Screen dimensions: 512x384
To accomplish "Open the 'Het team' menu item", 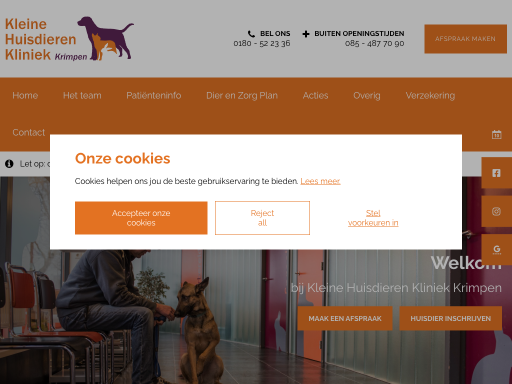I will pyautogui.click(x=82, y=95).
